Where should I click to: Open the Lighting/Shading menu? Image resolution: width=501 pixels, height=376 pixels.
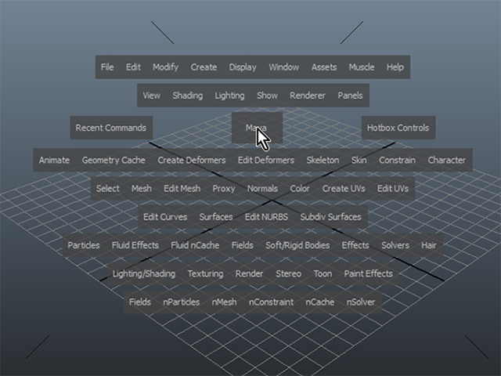144,274
